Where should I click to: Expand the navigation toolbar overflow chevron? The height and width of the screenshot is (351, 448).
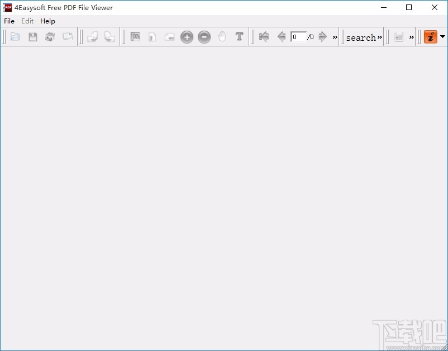(335, 37)
